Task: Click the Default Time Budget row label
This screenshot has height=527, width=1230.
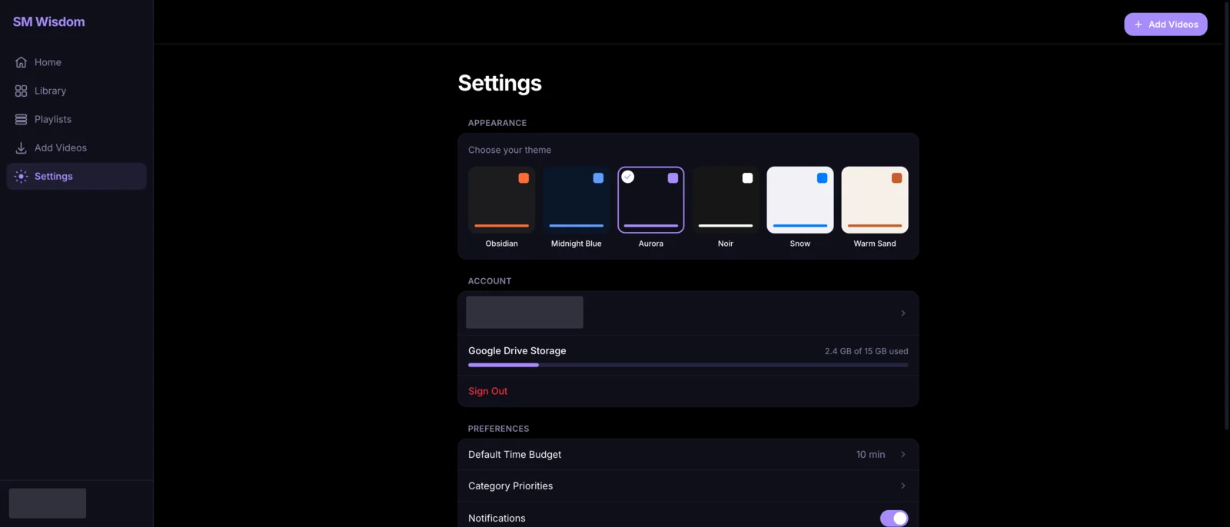Action: (x=514, y=455)
